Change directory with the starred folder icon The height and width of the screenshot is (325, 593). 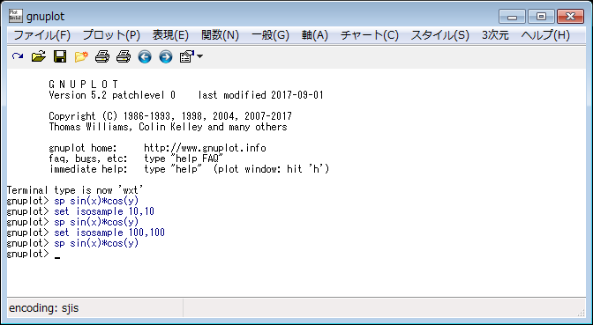[81, 56]
